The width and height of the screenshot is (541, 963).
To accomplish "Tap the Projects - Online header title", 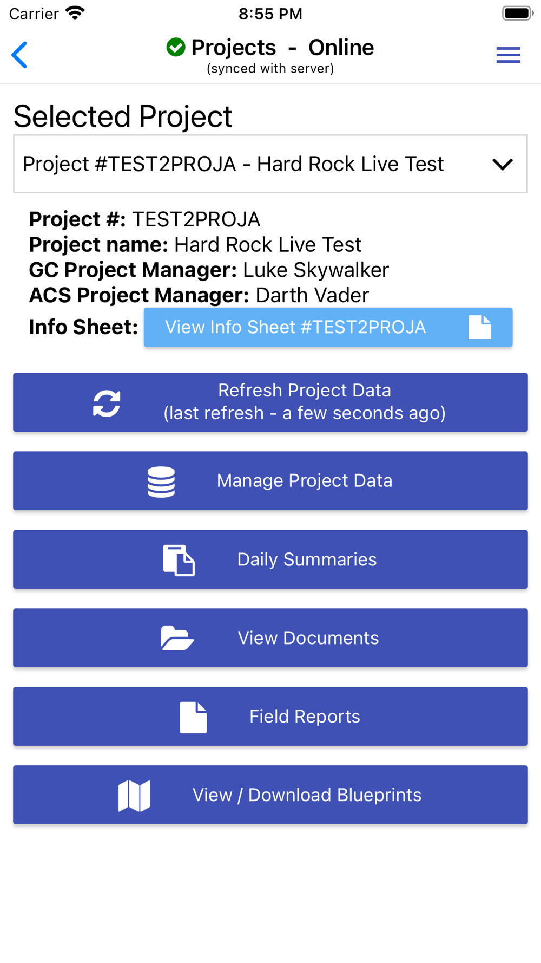I will click(282, 48).
